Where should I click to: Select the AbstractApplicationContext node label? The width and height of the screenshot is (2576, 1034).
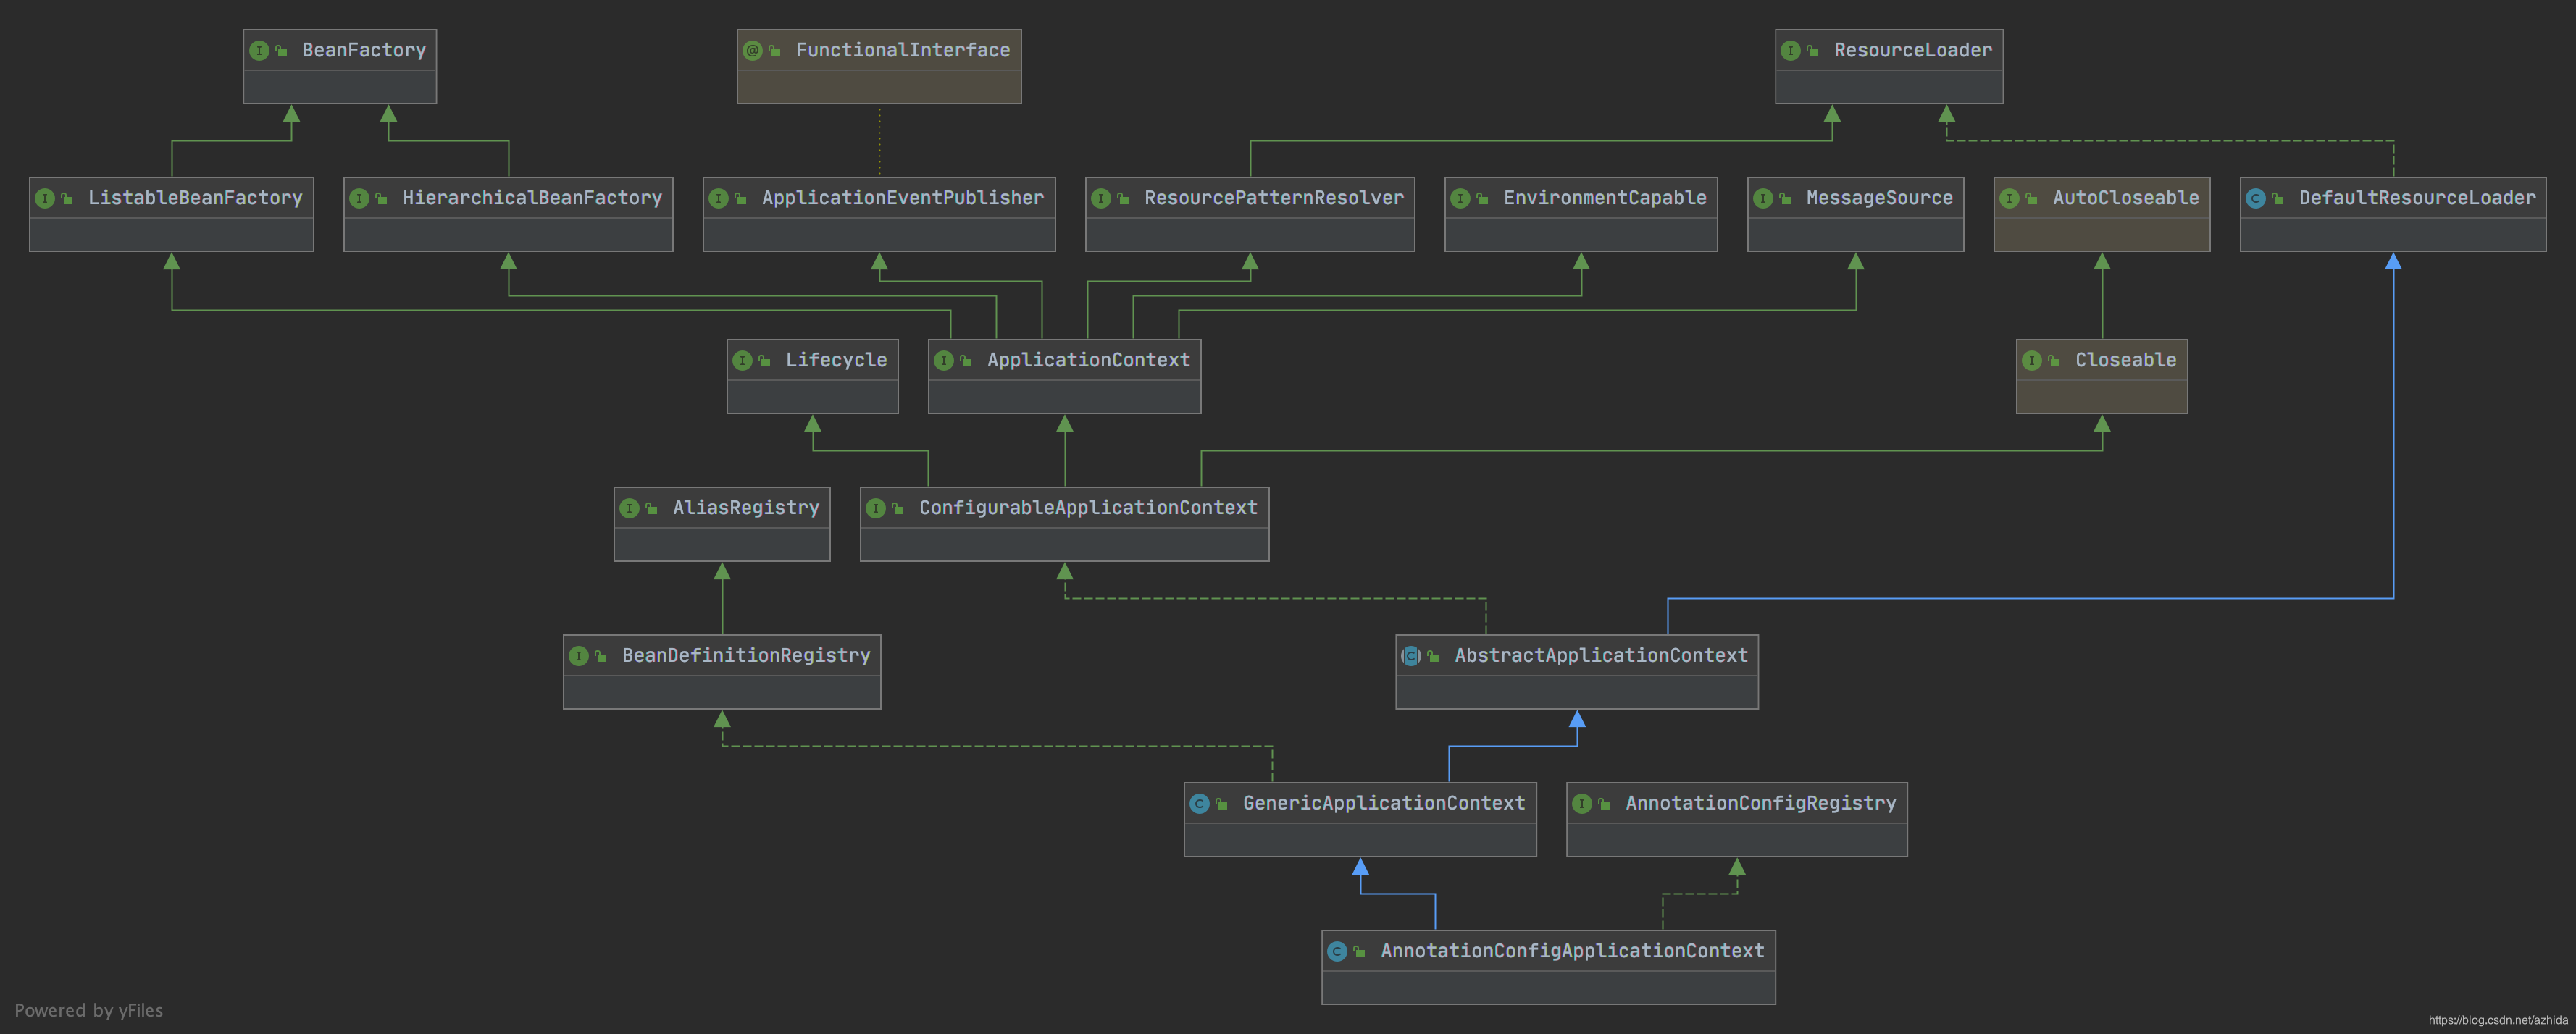[x=1602, y=656]
